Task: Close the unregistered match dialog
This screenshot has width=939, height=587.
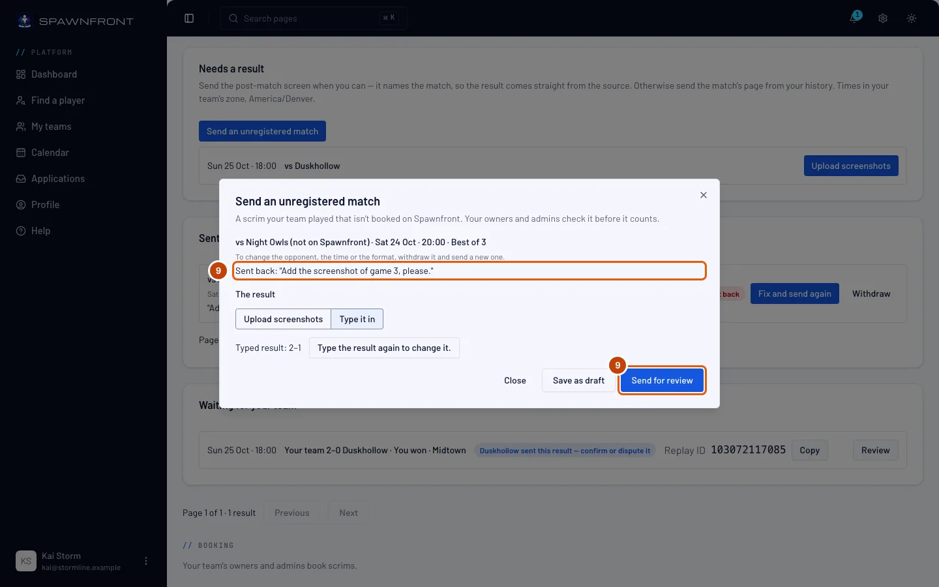Action: coord(704,195)
